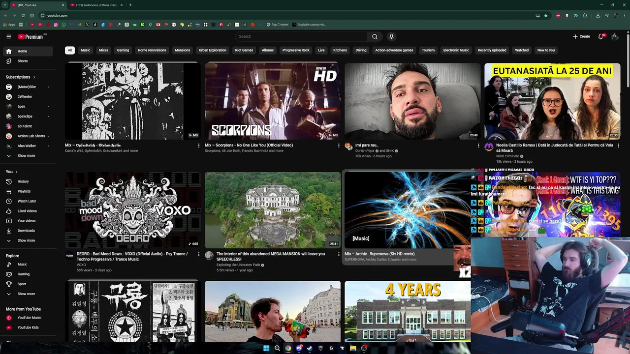Bookmark this page star icon
Viewport: 630px width, 354px height.
point(546,15)
